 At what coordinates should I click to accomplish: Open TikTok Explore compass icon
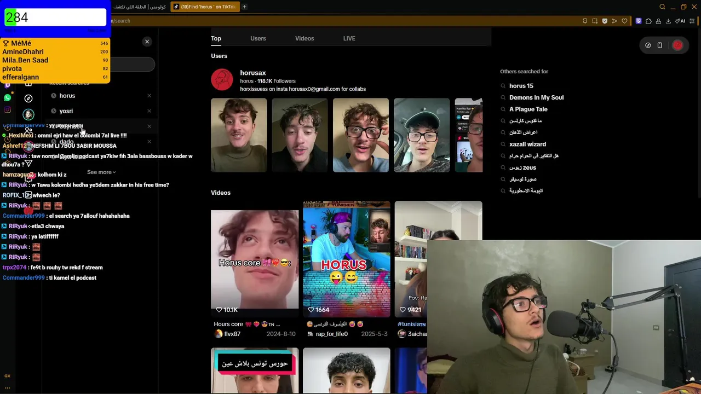(x=28, y=98)
